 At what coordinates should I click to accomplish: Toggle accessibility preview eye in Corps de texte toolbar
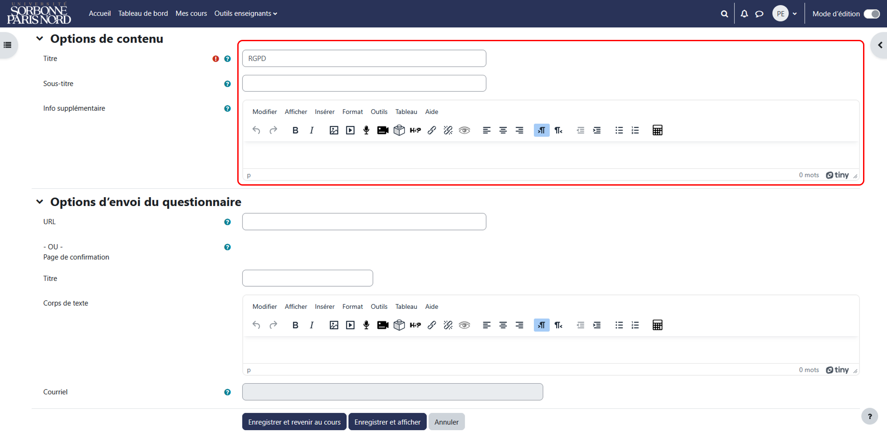464,325
